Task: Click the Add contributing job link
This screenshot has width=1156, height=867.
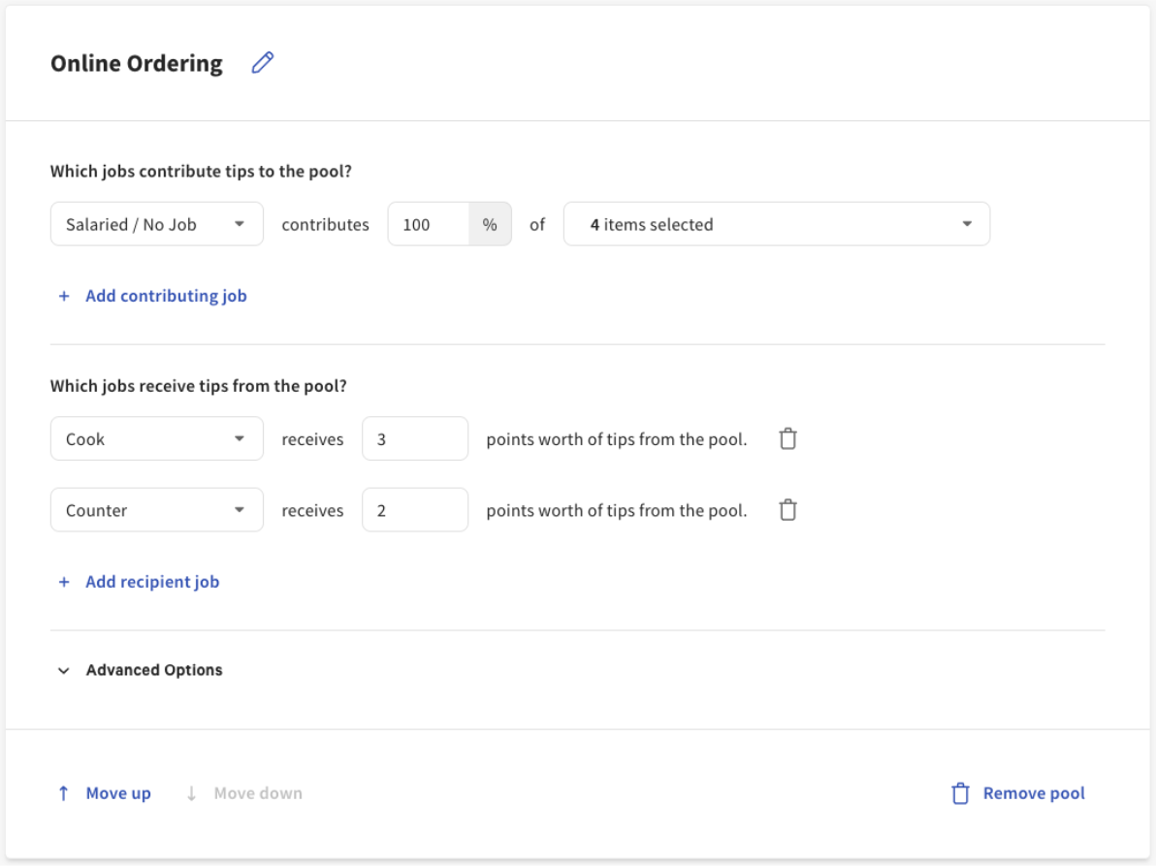Action: (166, 296)
